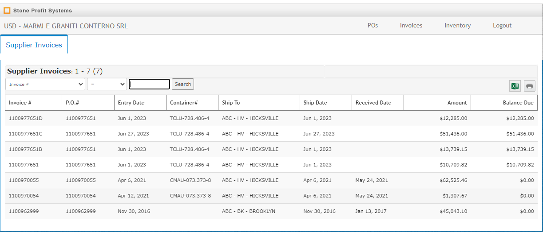Export invoices using the Excel icon
This screenshot has height=232, width=543.
click(515, 86)
